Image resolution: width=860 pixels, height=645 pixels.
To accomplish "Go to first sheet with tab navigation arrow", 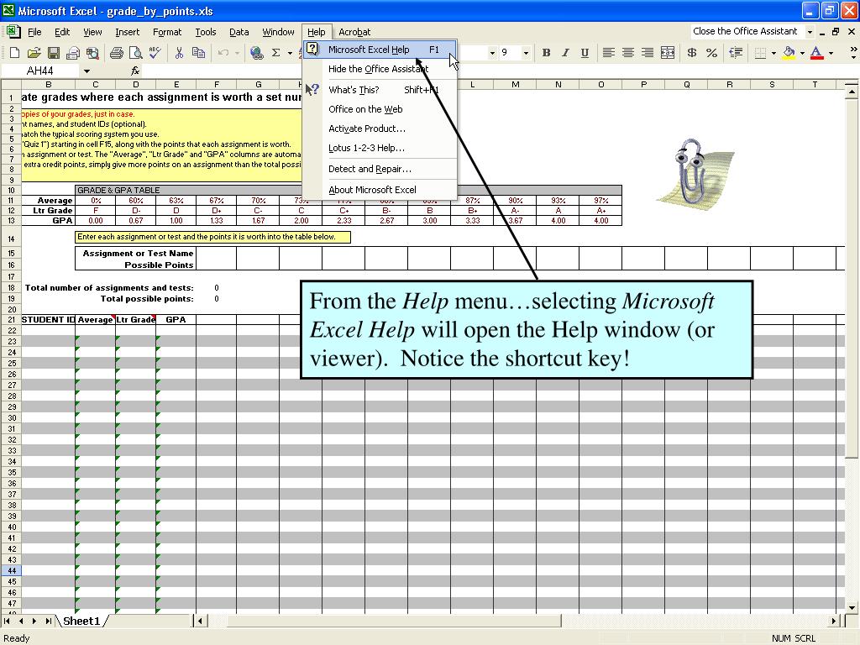I will pos(7,621).
